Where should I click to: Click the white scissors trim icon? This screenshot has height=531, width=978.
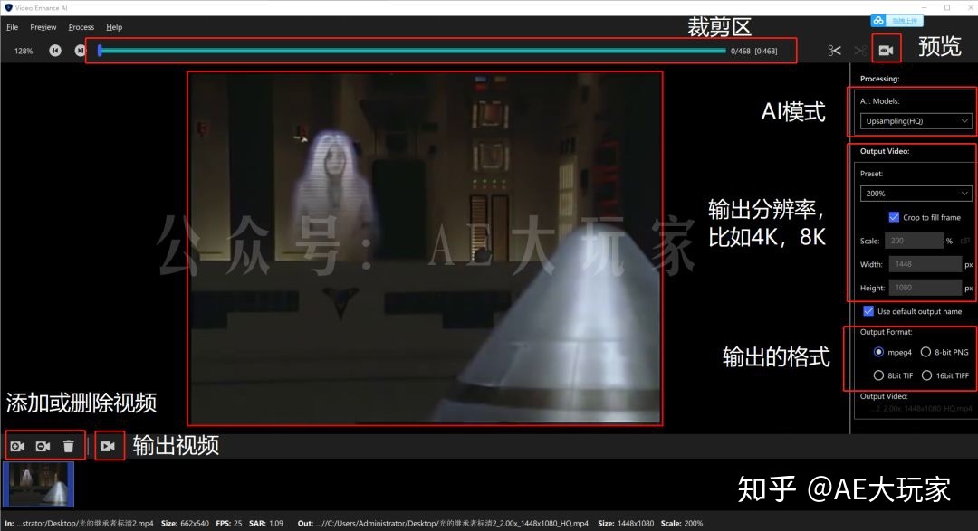[835, 51]
